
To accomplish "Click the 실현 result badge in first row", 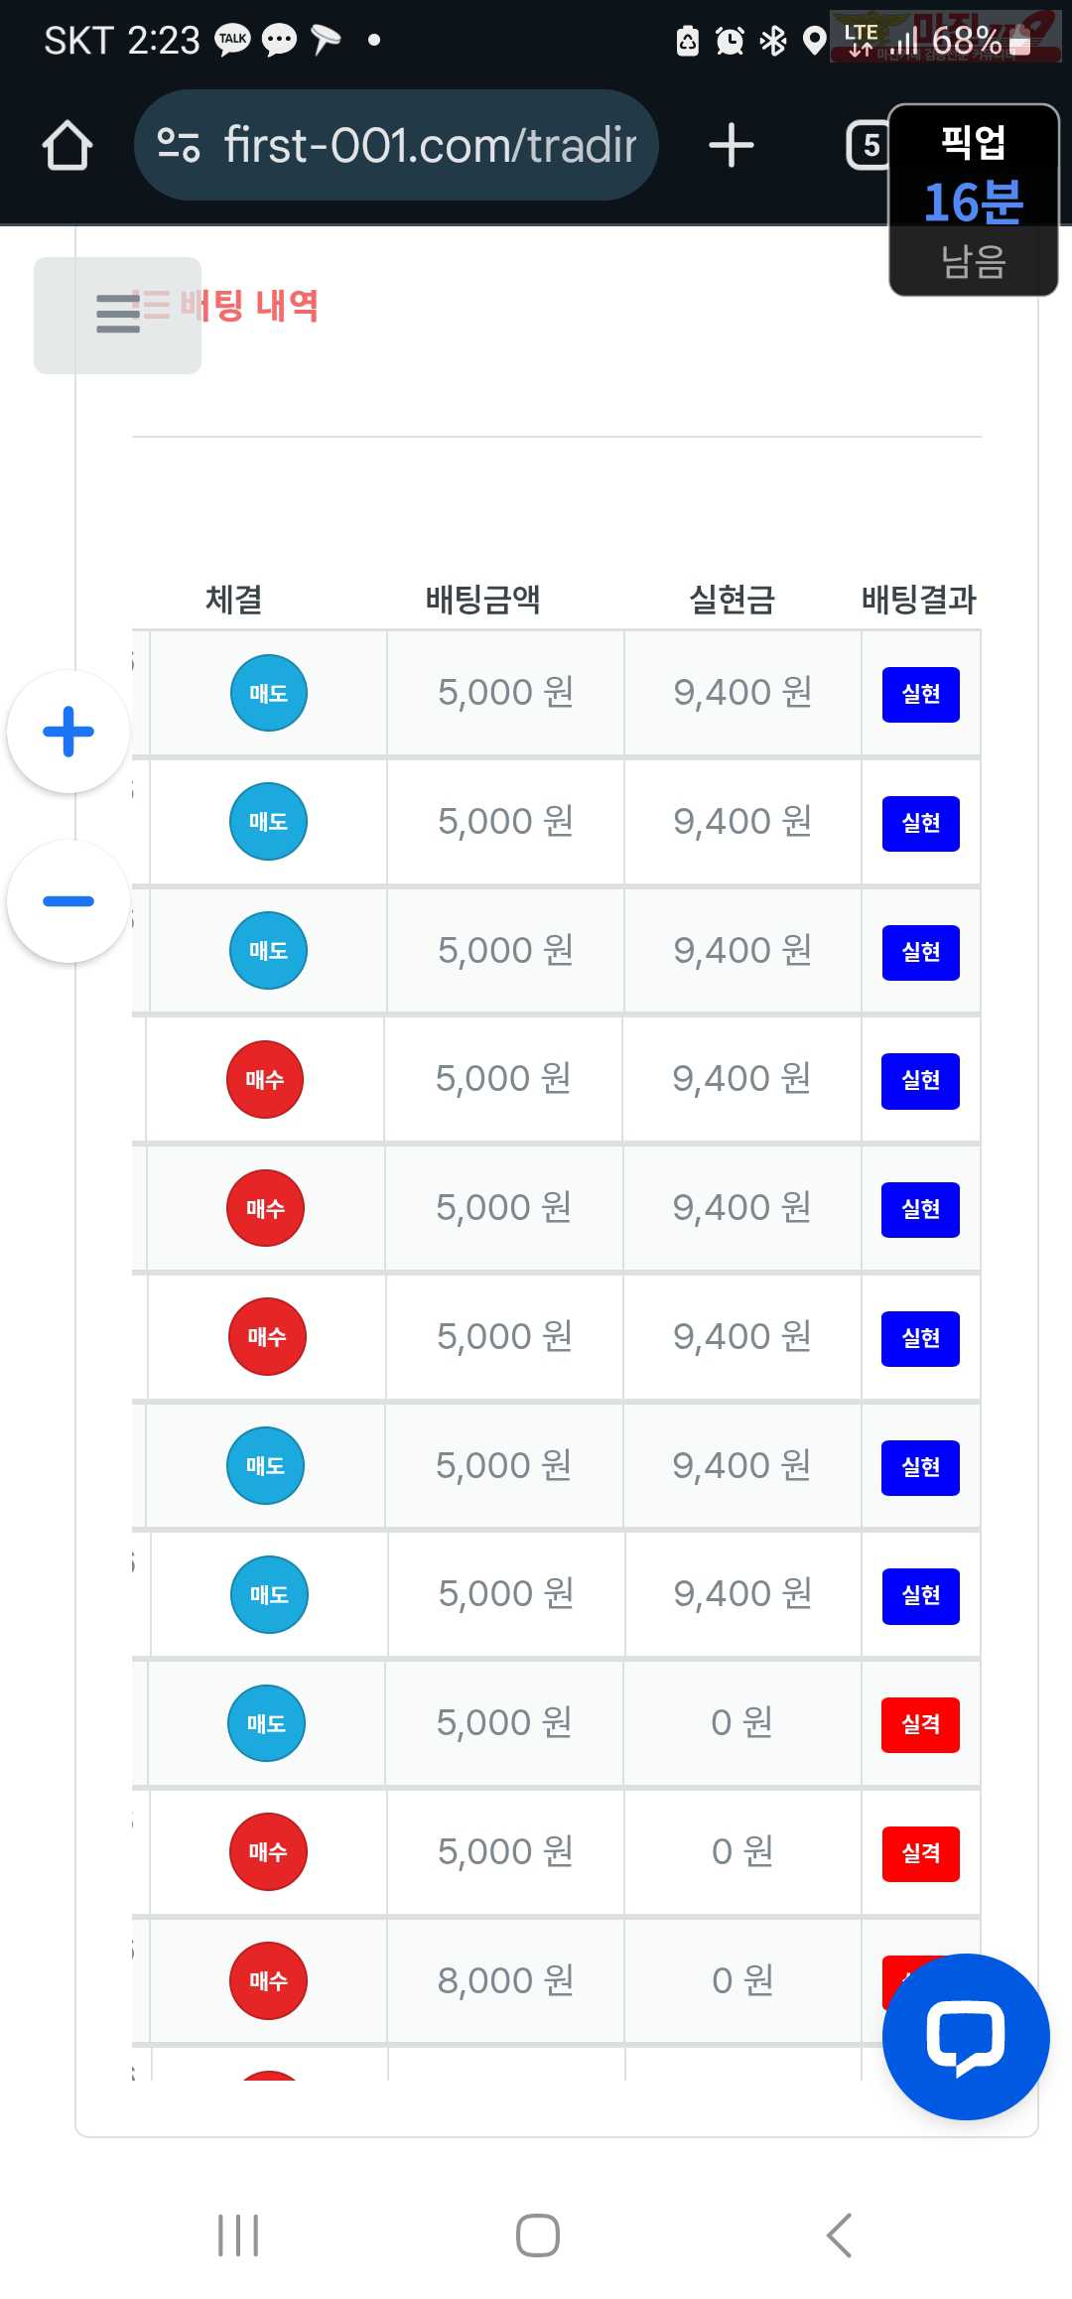I will click(921, 694).
